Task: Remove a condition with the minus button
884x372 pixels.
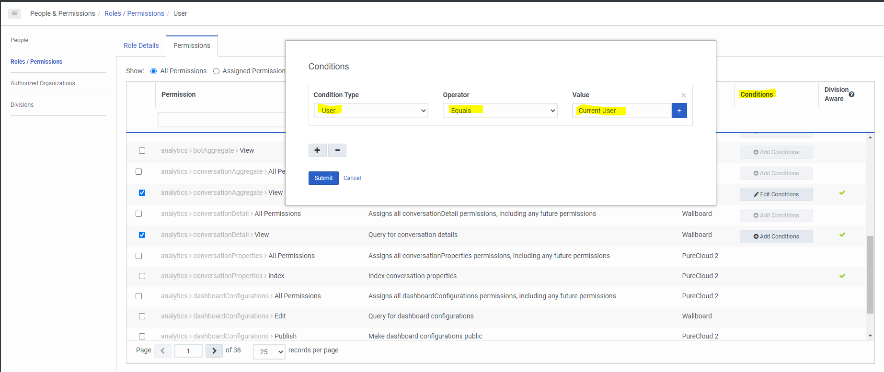Action: [x=337, y=150]
